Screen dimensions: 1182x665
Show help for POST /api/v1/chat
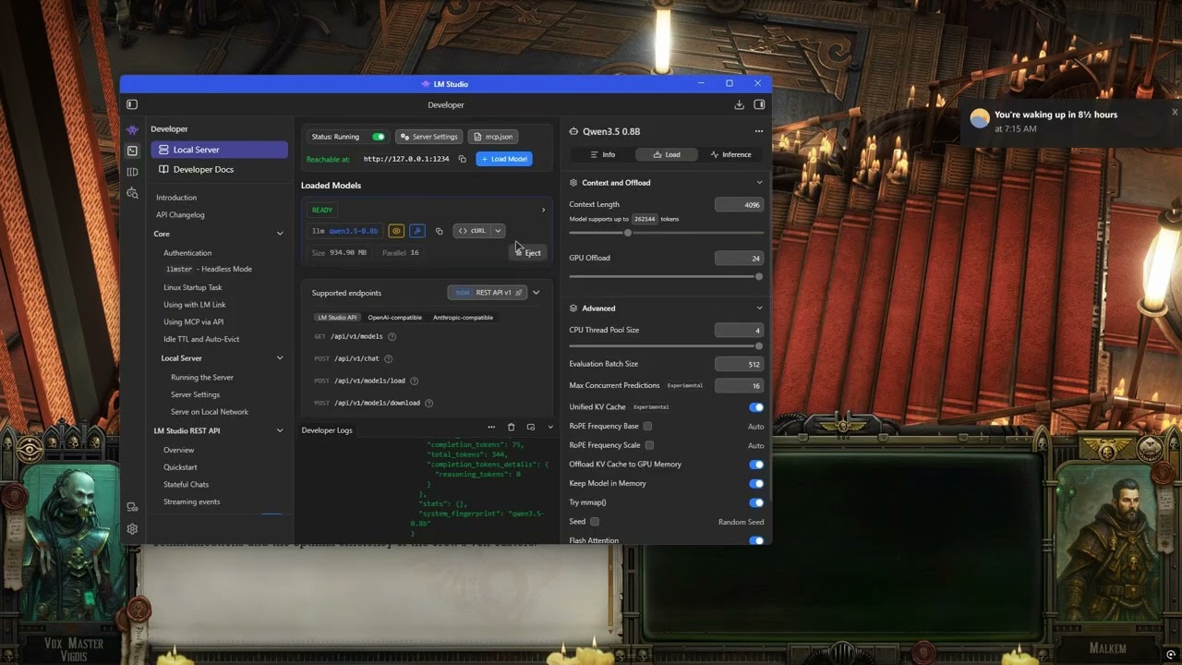click(x=389, y=358)
